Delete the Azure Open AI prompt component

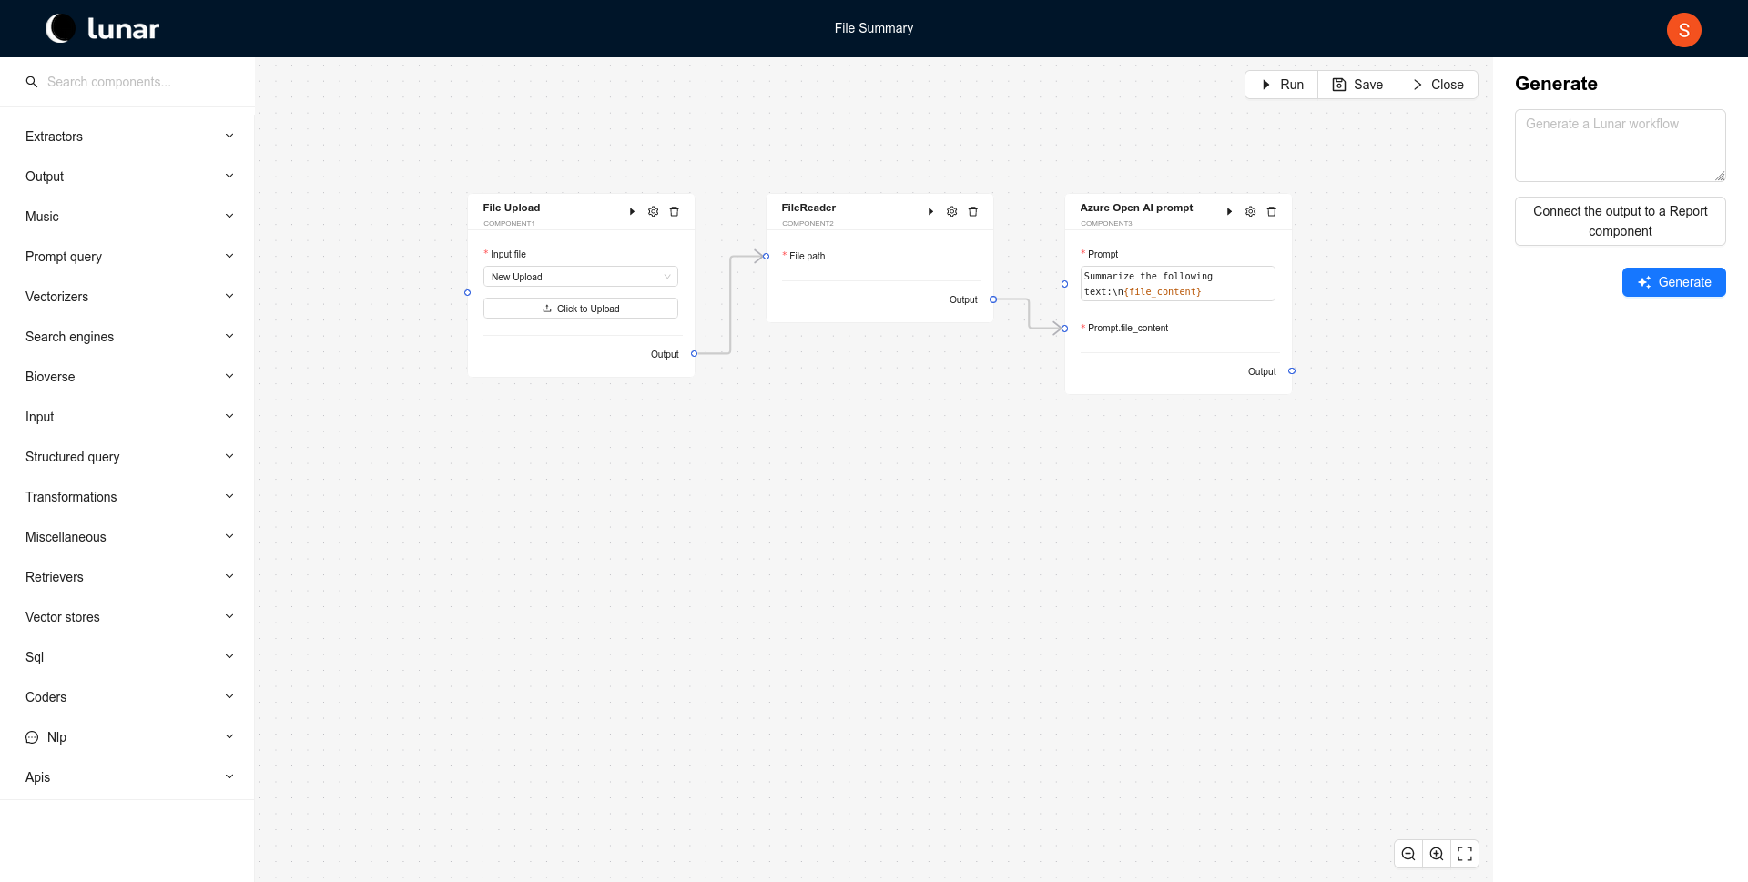(x=1272, y=211)
